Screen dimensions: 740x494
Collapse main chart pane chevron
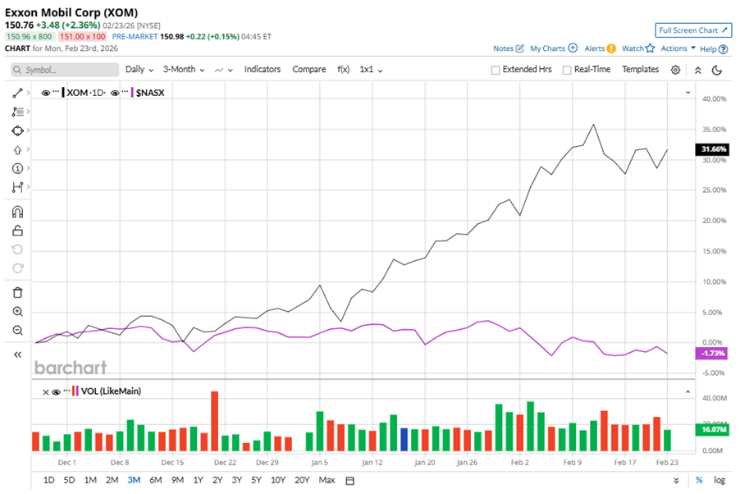click(x=687, y=93)
